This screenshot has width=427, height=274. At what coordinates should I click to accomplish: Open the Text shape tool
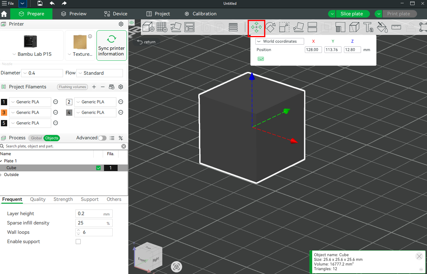pos(368,27)
